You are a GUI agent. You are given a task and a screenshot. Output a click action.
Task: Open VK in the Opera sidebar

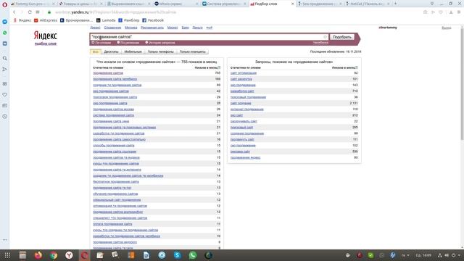tap(5, 43)
